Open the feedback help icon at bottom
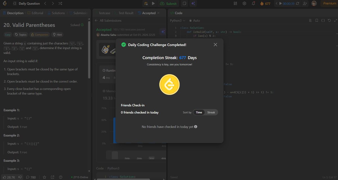The width and height of the screenshot is (338, 180). 61,177
